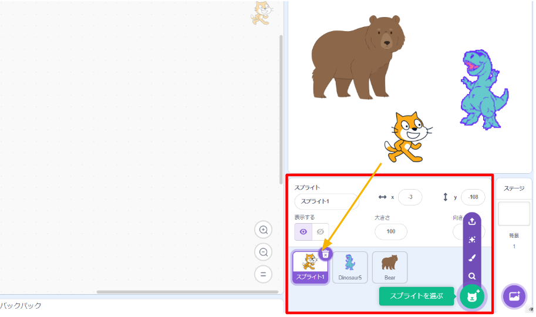The height and width of the screenshot is (317, 536).
Task: Select the Bear sprite thumbnail
Action: click(x=390, y=268)
